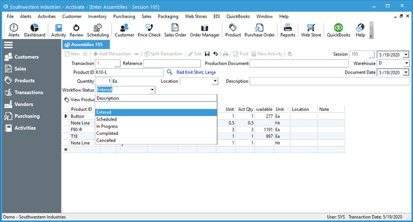Open the Document Date picker dropdown

(x=406, y=72)
